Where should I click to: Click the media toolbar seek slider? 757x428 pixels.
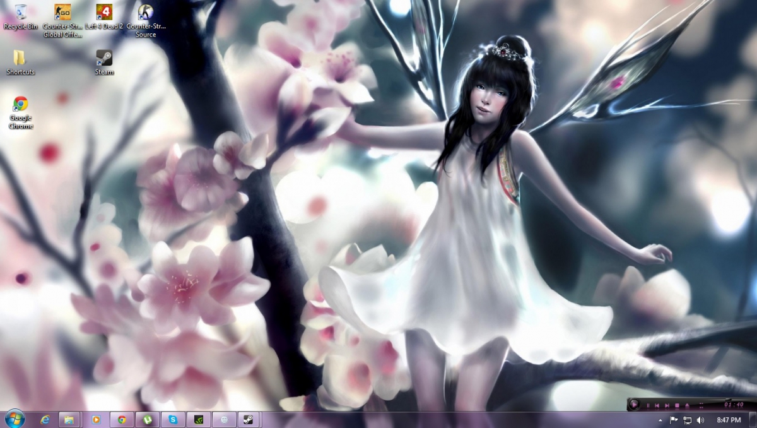729,399
